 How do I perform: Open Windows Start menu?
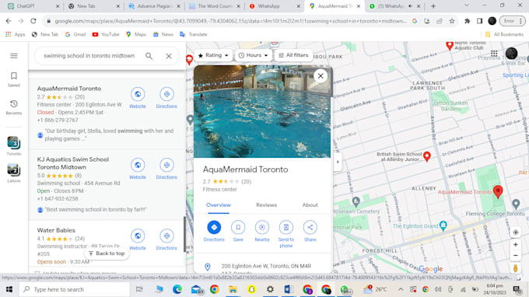(9, 289)
